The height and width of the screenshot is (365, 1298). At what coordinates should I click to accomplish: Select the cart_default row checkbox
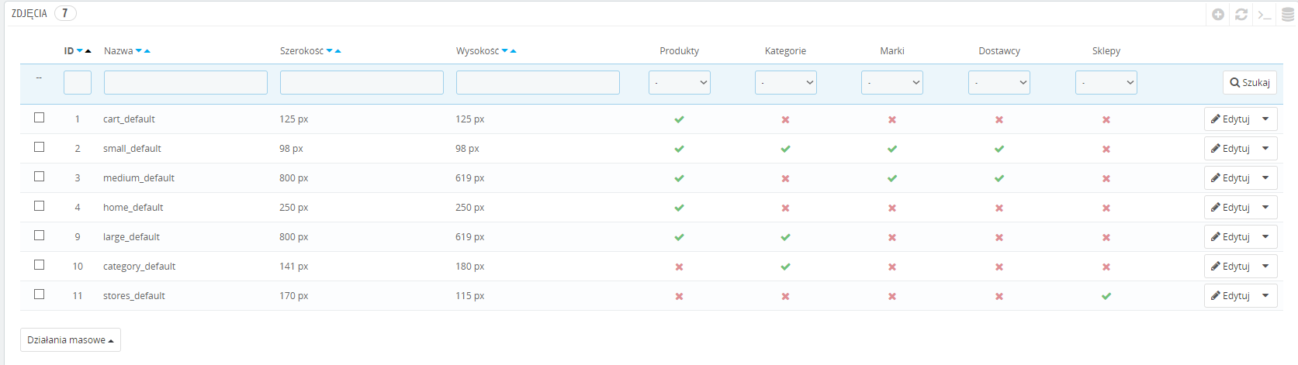click(x=39, y=118)
